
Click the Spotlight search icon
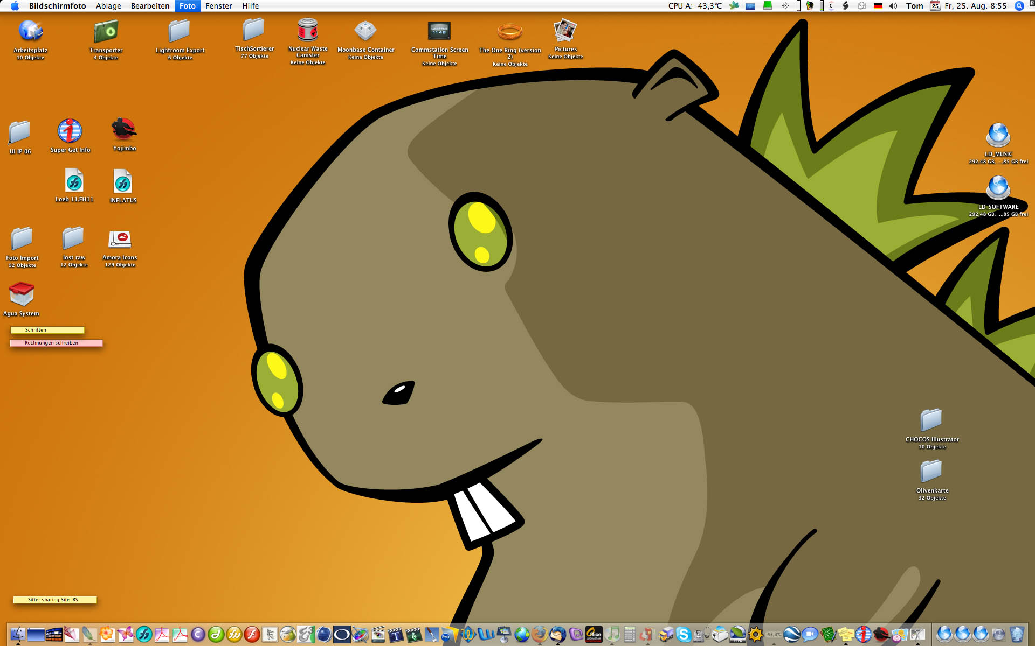[1019, 6]
